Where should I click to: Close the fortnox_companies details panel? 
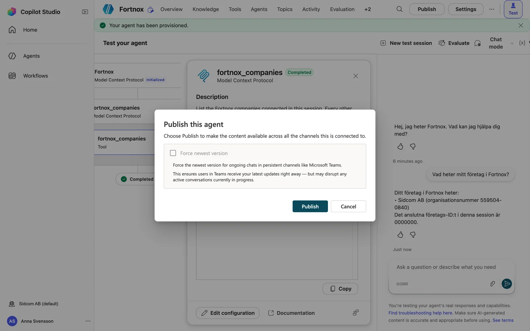[x=356, y=76]
